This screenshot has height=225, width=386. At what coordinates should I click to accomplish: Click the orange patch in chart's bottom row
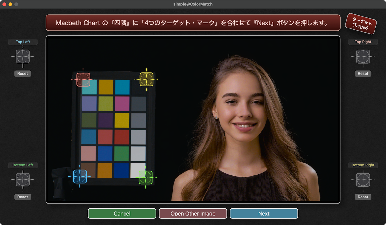104,170
